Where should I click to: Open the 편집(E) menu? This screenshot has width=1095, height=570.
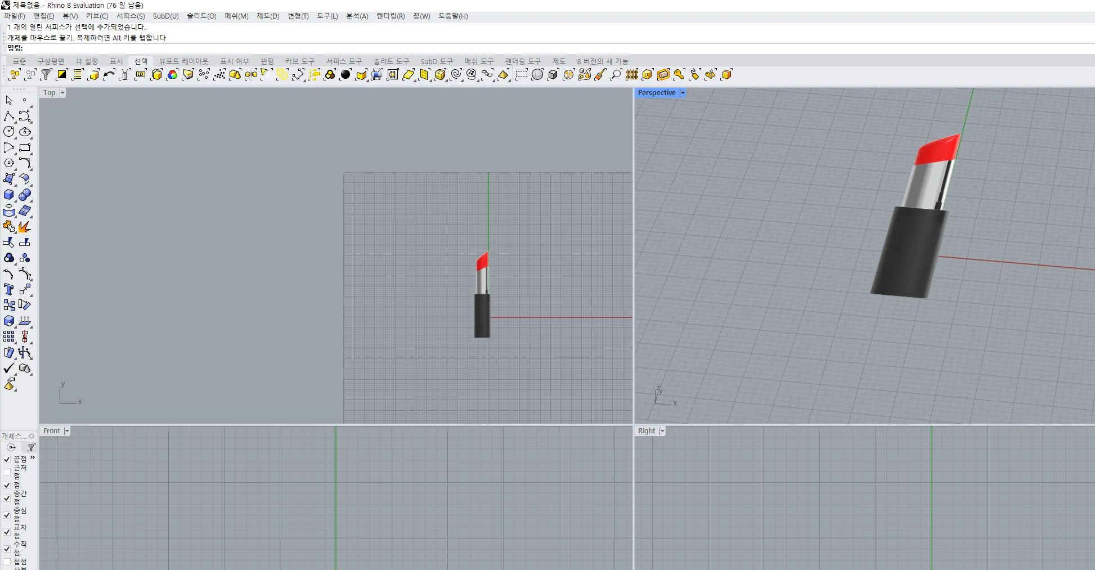pyautogui.click(x=44, y=16)
